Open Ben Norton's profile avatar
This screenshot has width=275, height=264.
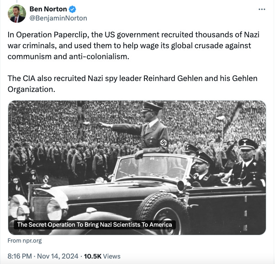[x=17, y=14]
